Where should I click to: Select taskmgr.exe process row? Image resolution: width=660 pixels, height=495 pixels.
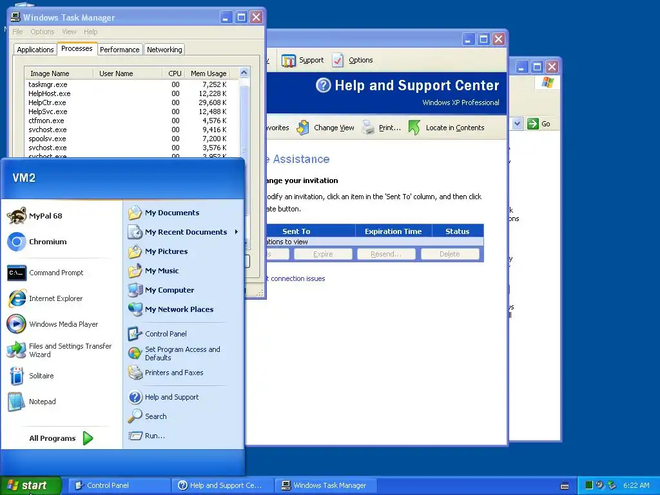[128, 84]
